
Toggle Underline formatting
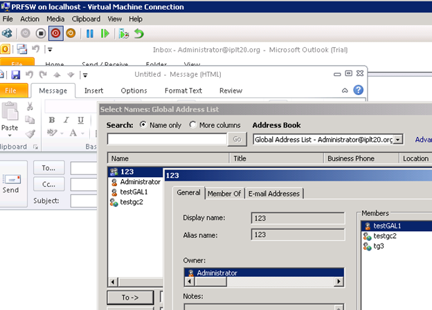80,120
